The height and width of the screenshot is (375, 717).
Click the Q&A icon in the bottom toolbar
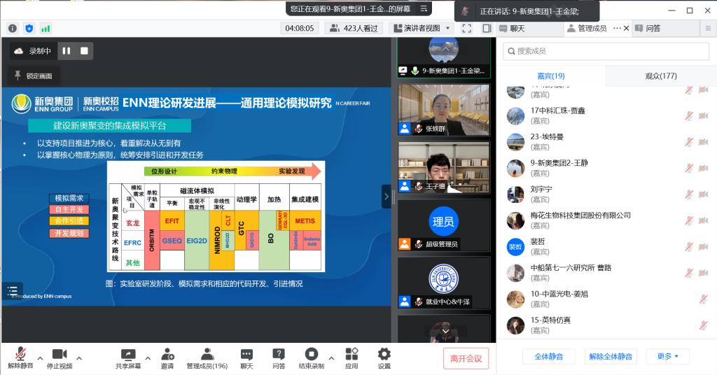tap(278, 357)
